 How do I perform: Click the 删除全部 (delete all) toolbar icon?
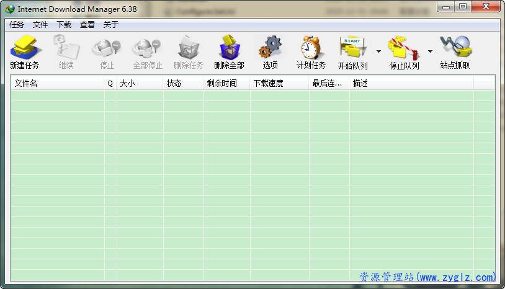[x=229, y=52]
